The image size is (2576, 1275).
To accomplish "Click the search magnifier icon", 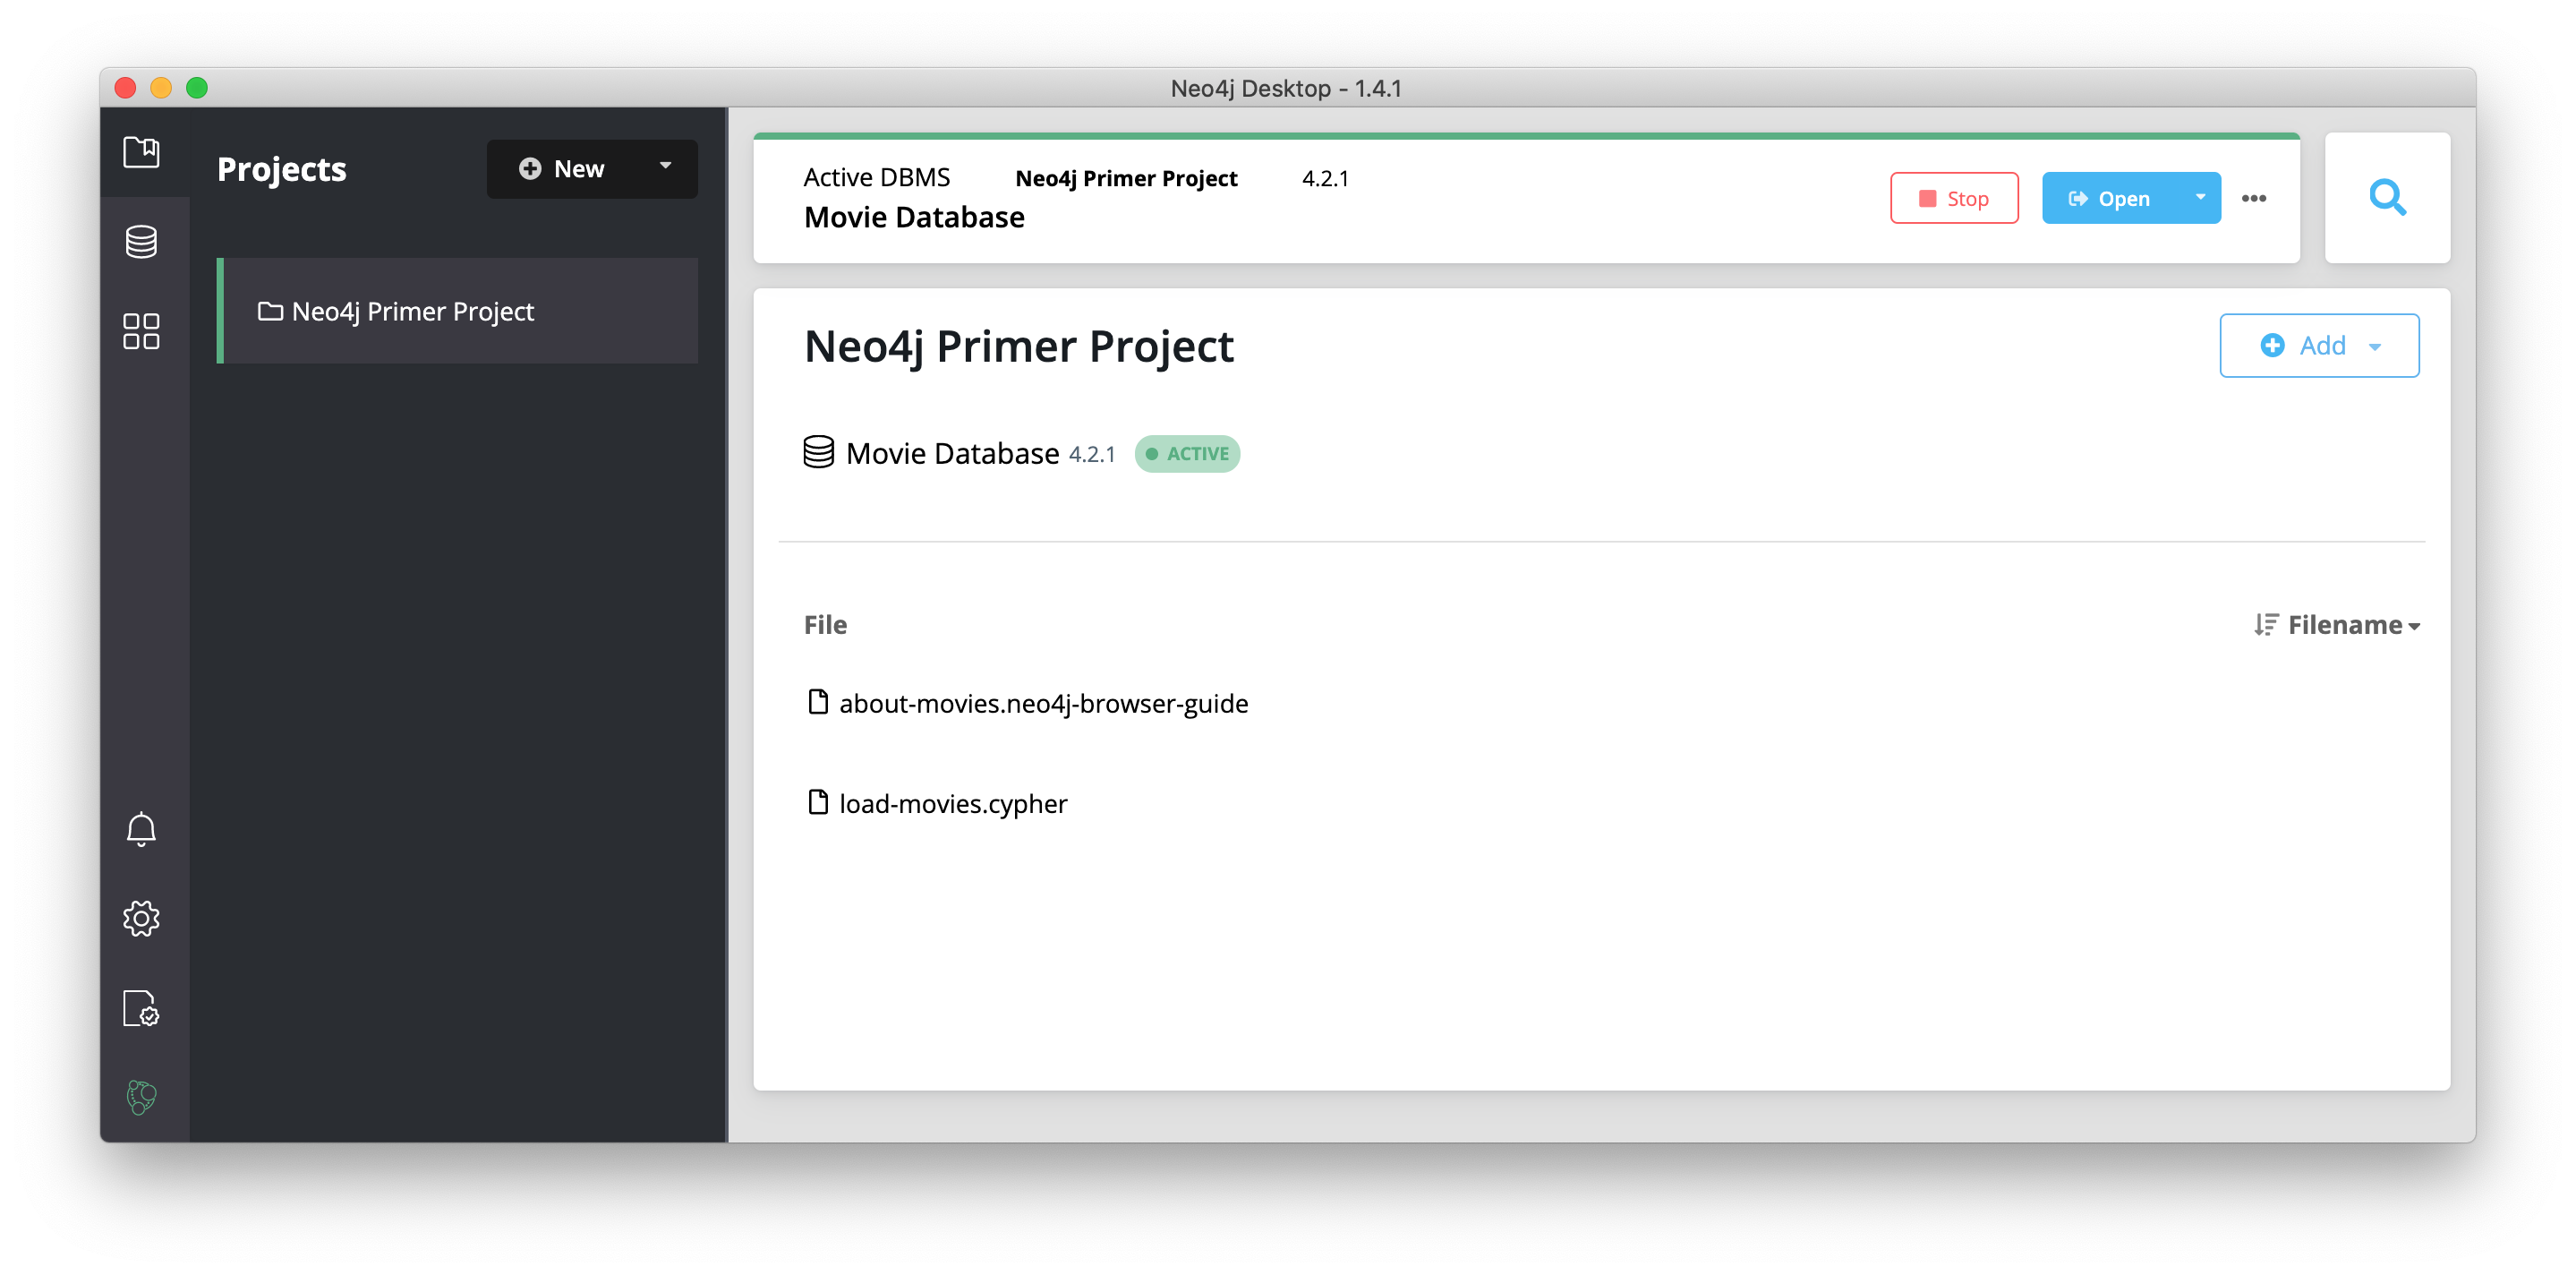I will coord(2387,197).
